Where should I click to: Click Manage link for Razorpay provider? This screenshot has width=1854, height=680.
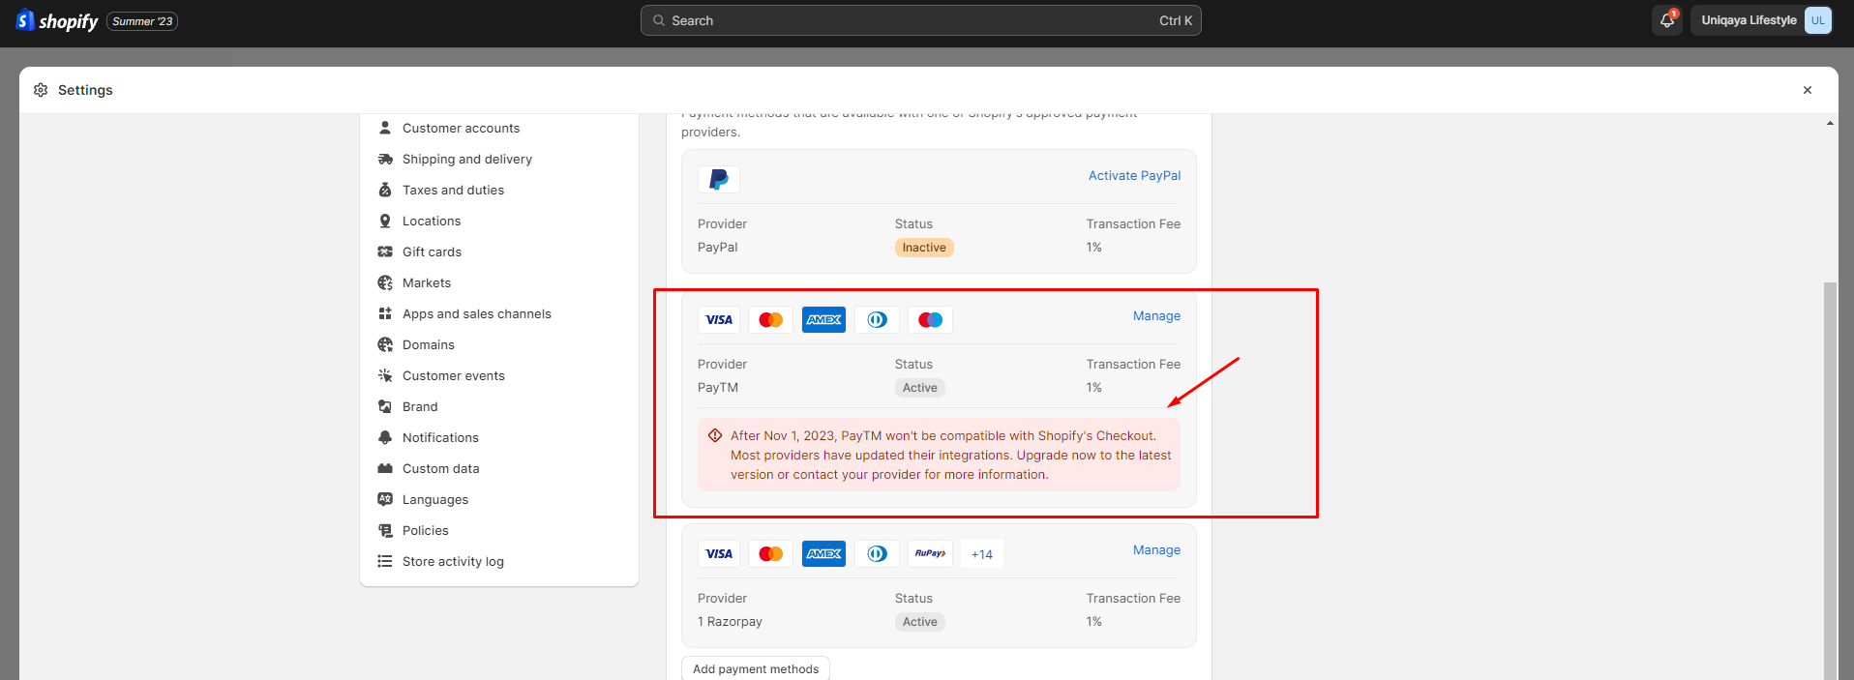pos(1156,549)
